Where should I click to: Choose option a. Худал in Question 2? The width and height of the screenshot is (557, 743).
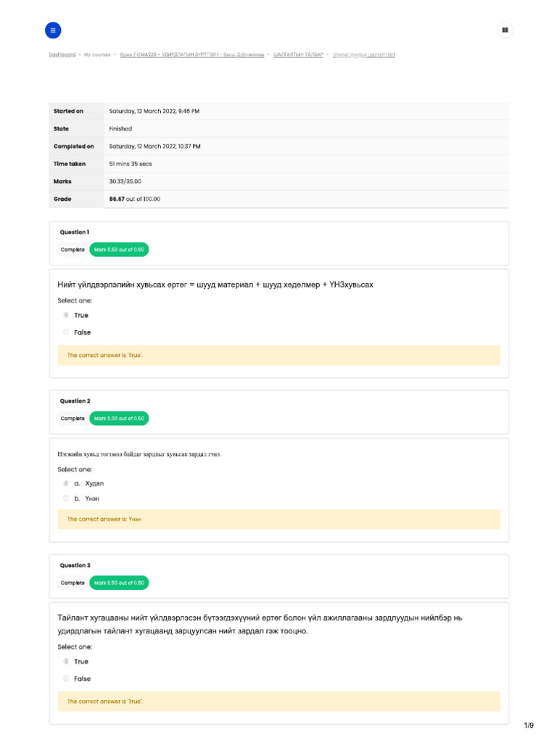(x=66, y=483)
